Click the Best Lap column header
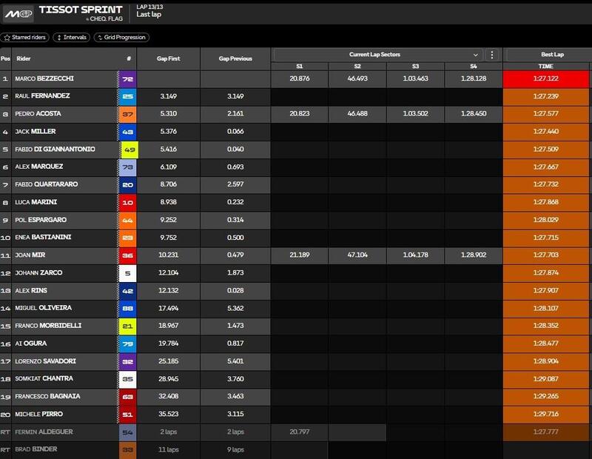This screenshot has height=459, width=592. pyautogui.click(x=546, y=55)
